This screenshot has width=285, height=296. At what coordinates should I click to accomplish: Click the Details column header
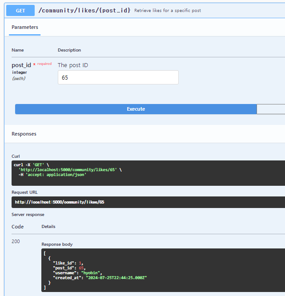(x=48, y=227)
